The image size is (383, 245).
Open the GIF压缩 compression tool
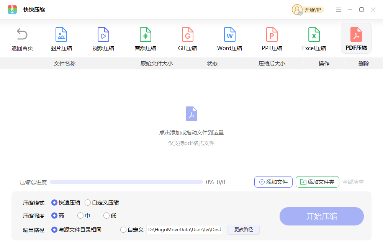click(x=188, y=39)
